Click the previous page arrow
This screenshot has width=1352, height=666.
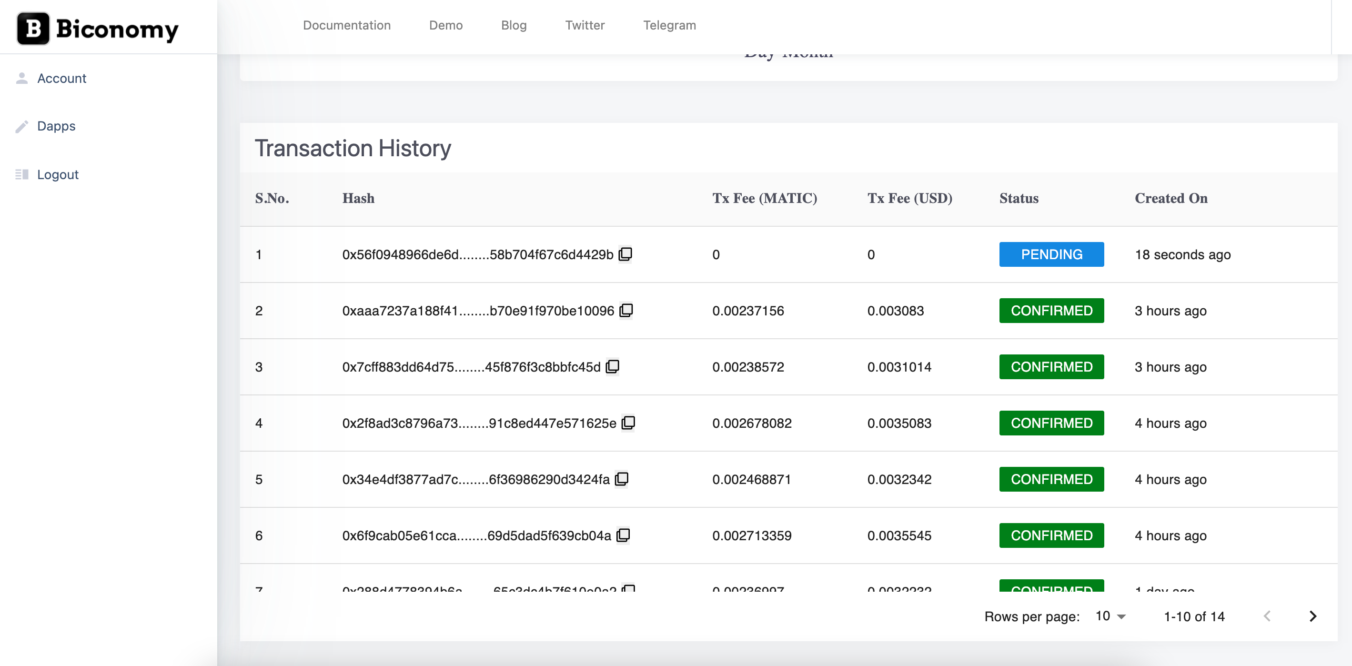coord(1267,616)
